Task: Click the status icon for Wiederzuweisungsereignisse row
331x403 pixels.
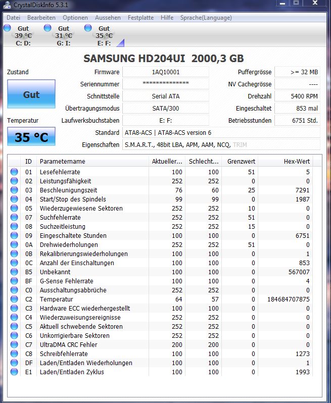Action: [x=14, y=317]
